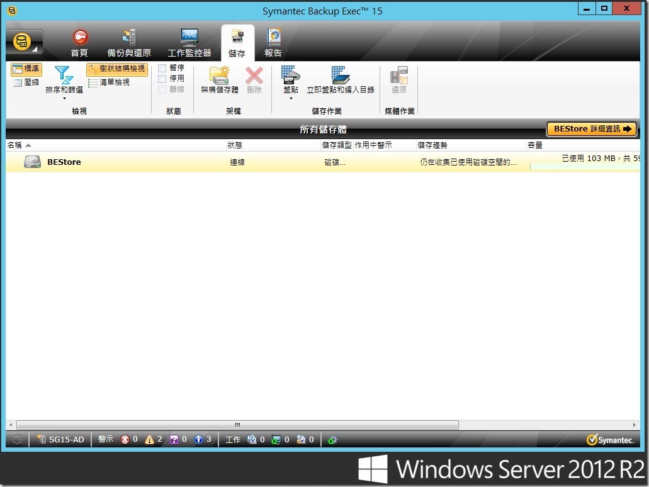Screen dimensions: 649x487
Task: Select the 儲存 tab
Action: (237, 43)
